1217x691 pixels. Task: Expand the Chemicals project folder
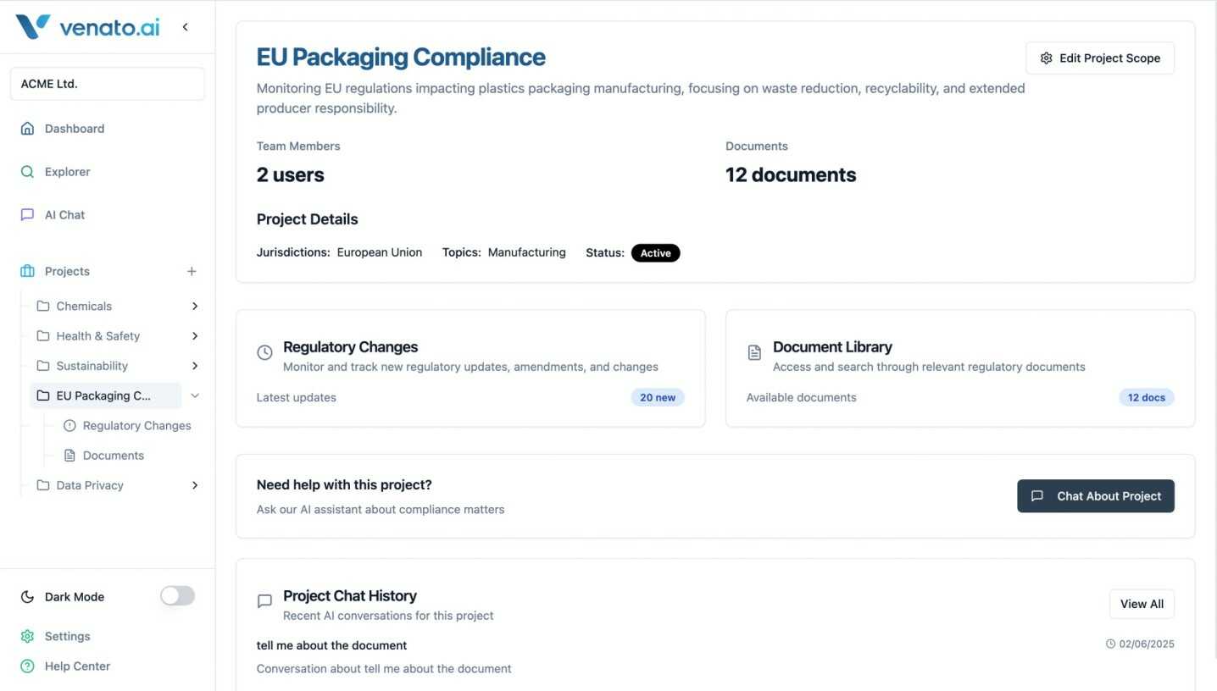195,307
